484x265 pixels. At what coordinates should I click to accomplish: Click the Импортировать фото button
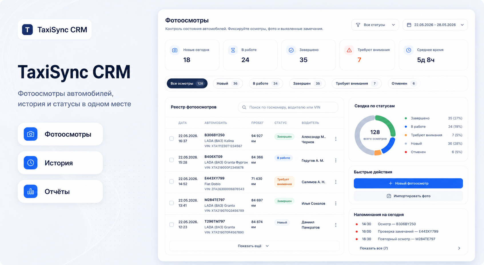[x=408, y=196]
